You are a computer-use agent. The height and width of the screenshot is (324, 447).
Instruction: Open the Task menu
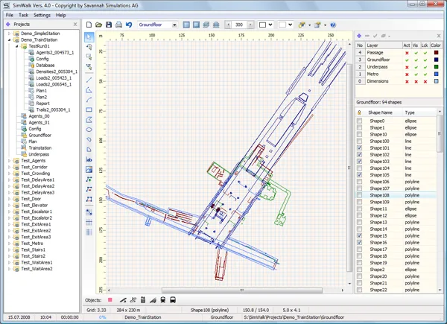point(23,15)
